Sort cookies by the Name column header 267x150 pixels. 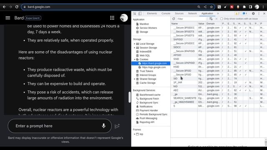click(184, 24)
